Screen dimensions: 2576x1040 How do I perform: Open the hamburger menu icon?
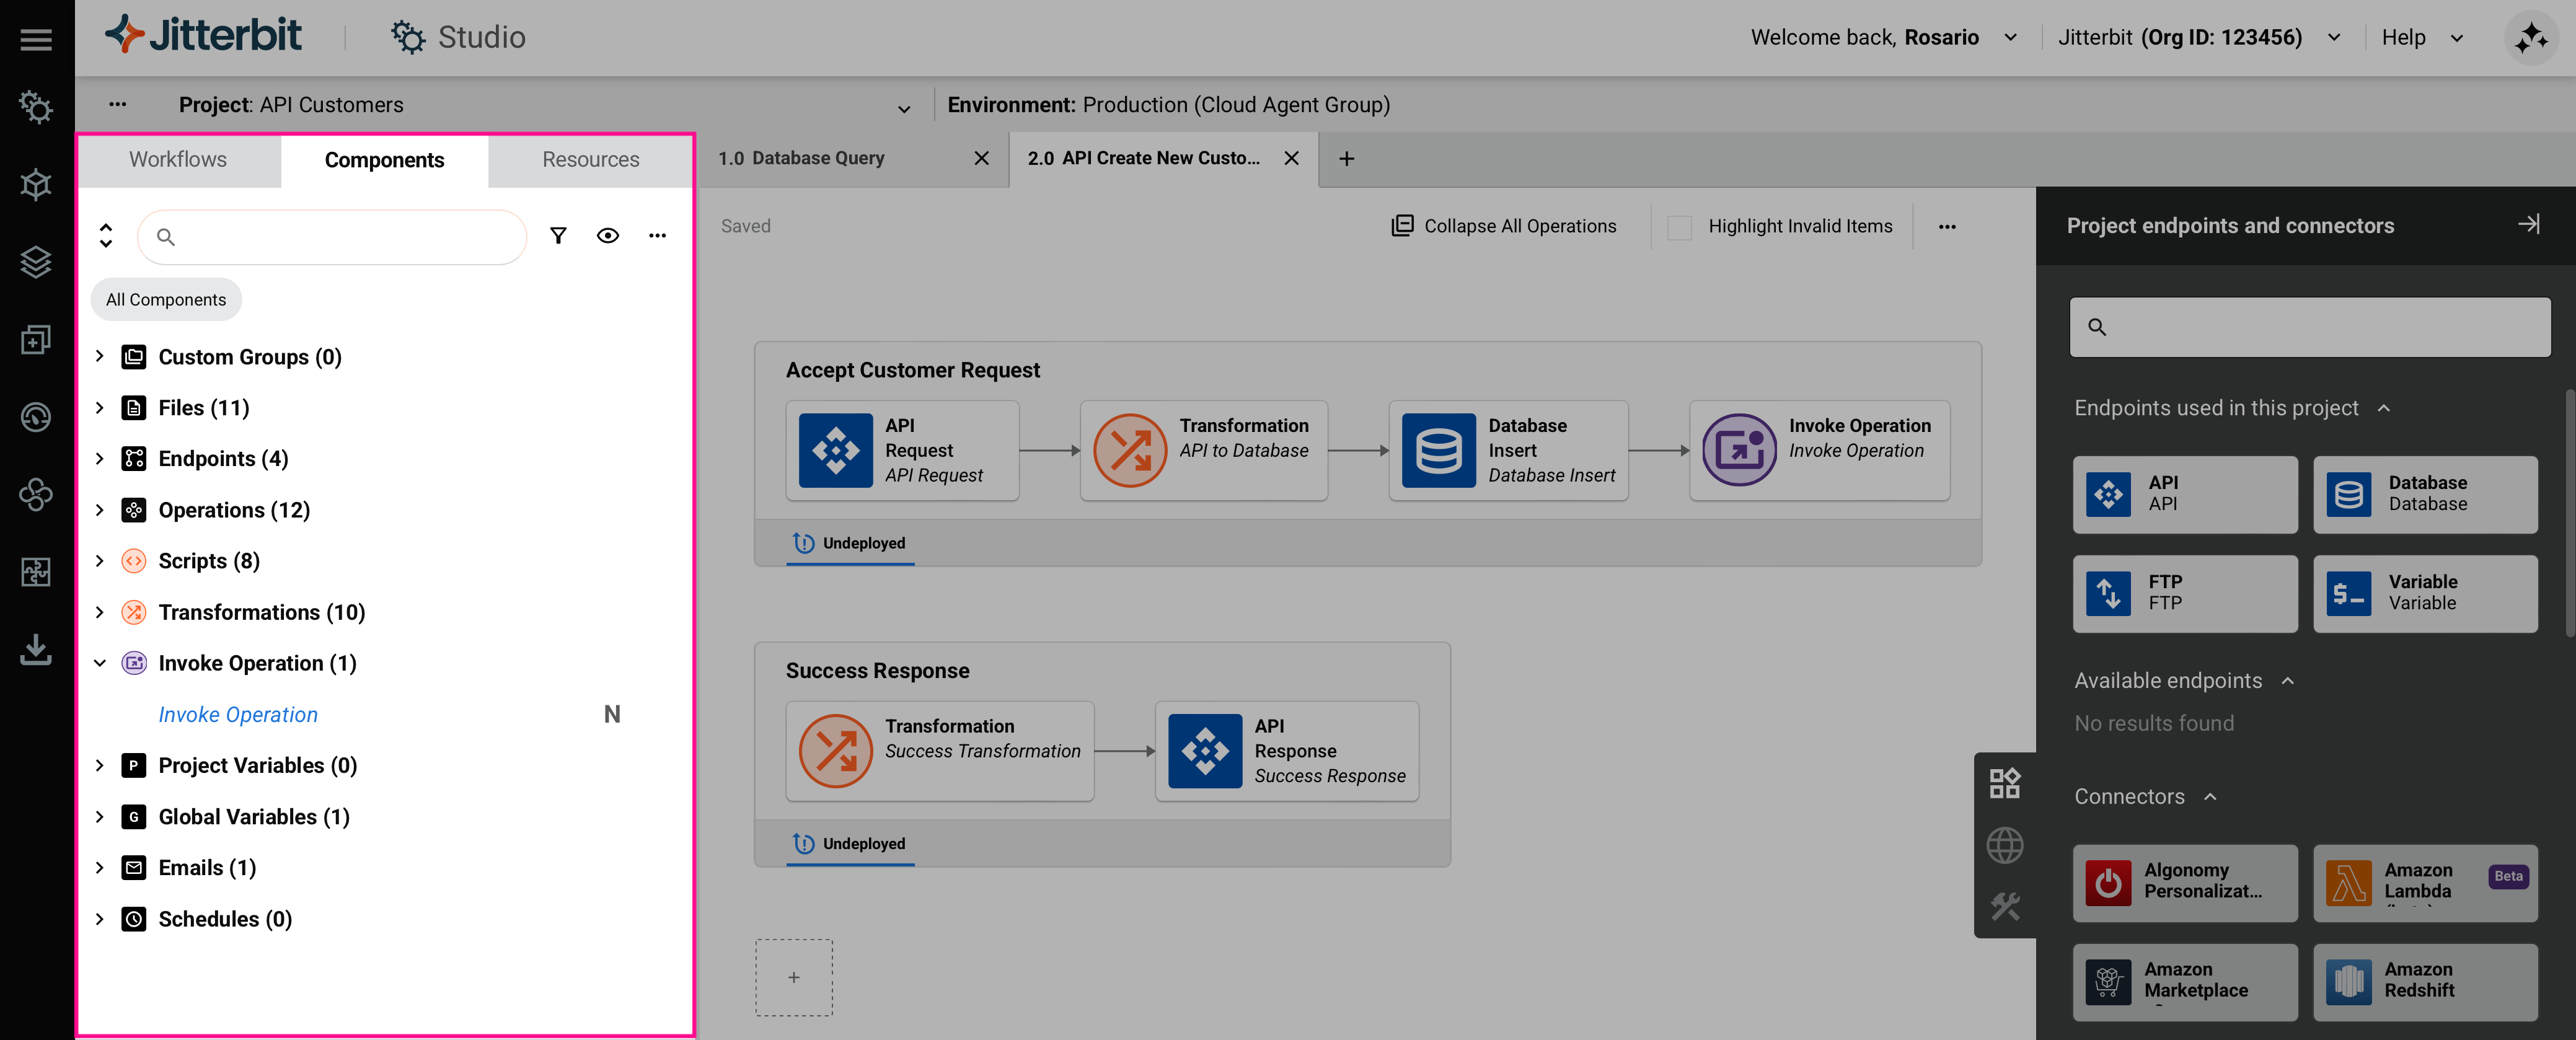click(36, 38)
